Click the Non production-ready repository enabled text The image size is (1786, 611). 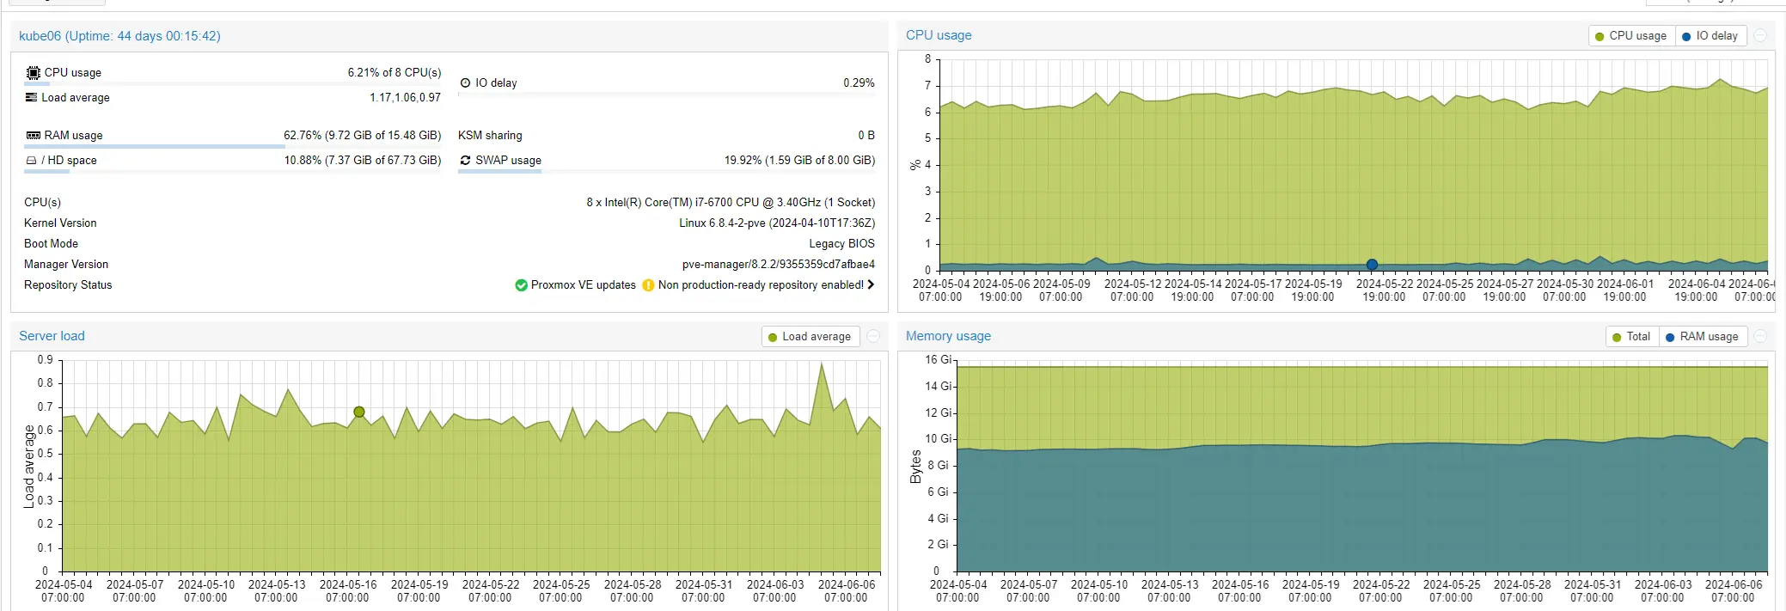760,285
